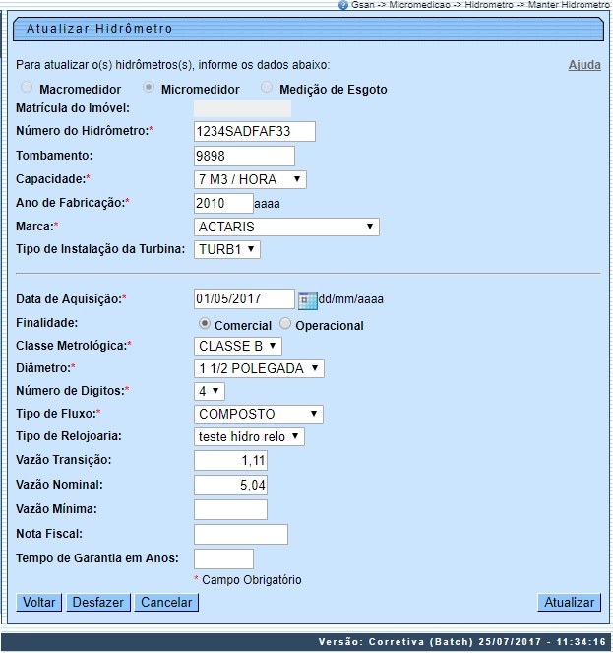Image resolution: width=613 pixels, height=653 pixels.
Task: Choose Operacional as the Finalidade
Action: pos(285,324)
